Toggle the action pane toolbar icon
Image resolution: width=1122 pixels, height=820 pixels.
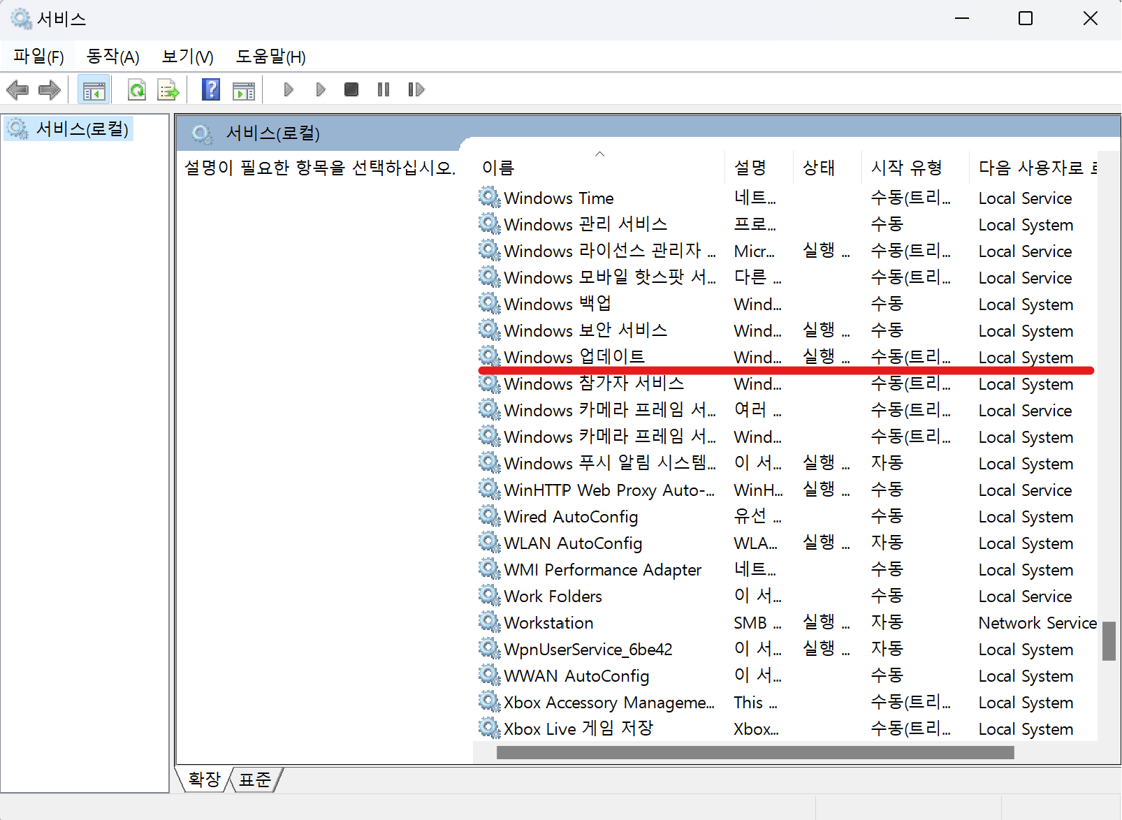[244, 90]
